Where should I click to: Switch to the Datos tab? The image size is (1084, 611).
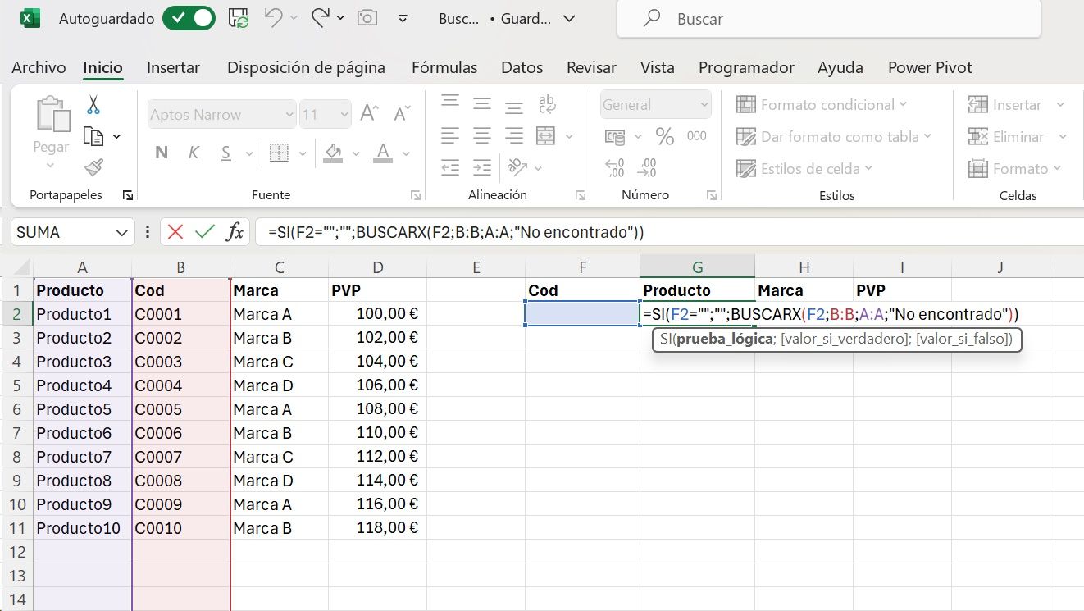(522, 68)
